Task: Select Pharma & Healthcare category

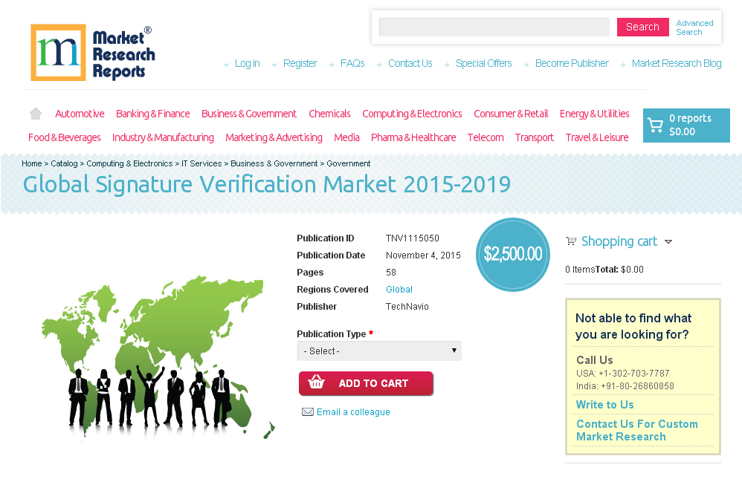Action: tap(413, 137)
